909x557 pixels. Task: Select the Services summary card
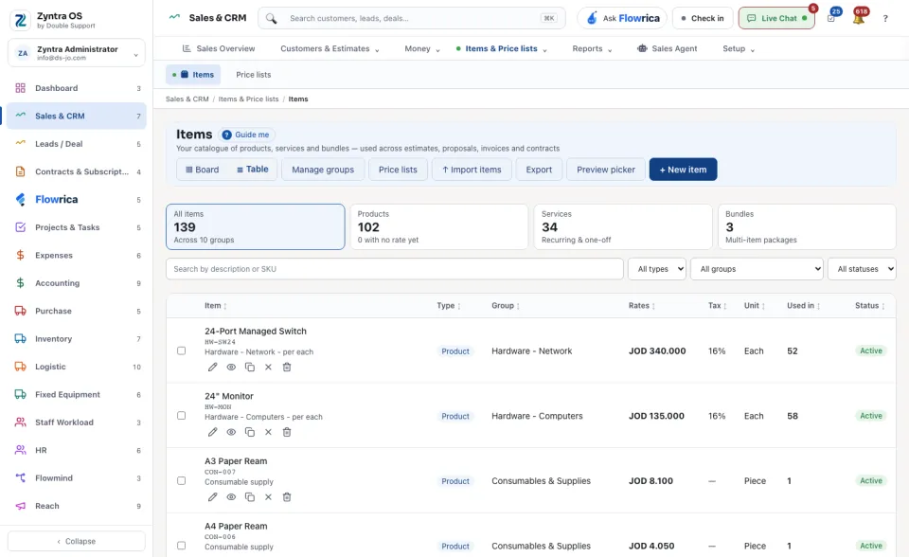(623, 226)
